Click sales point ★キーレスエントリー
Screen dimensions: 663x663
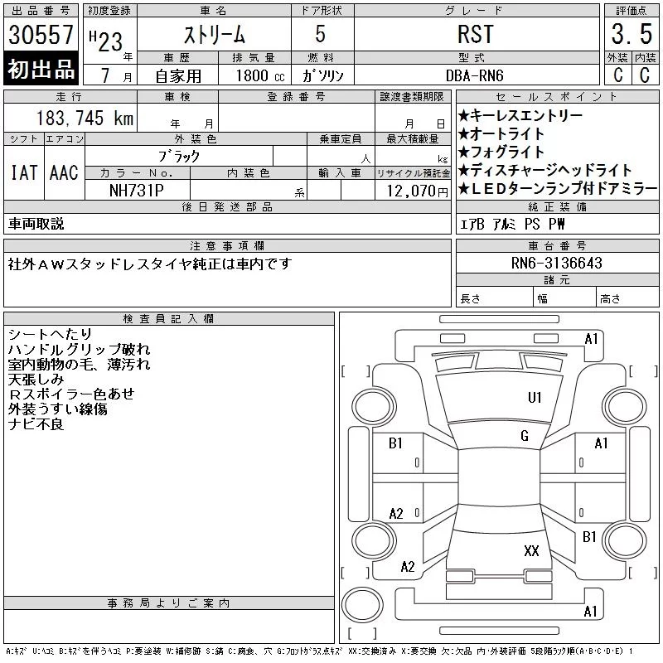[520, 115]
